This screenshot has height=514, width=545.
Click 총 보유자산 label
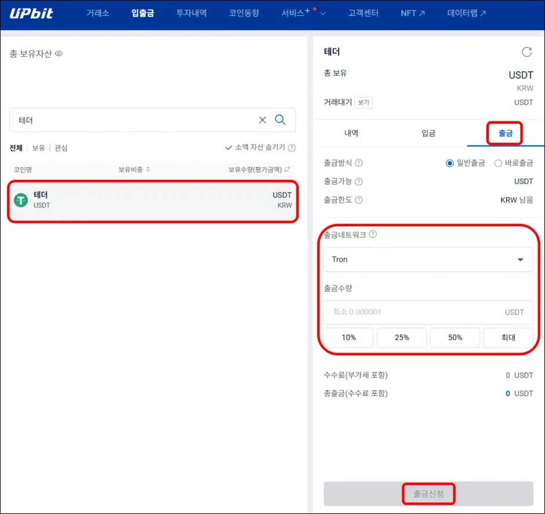[x=31, y=53]
